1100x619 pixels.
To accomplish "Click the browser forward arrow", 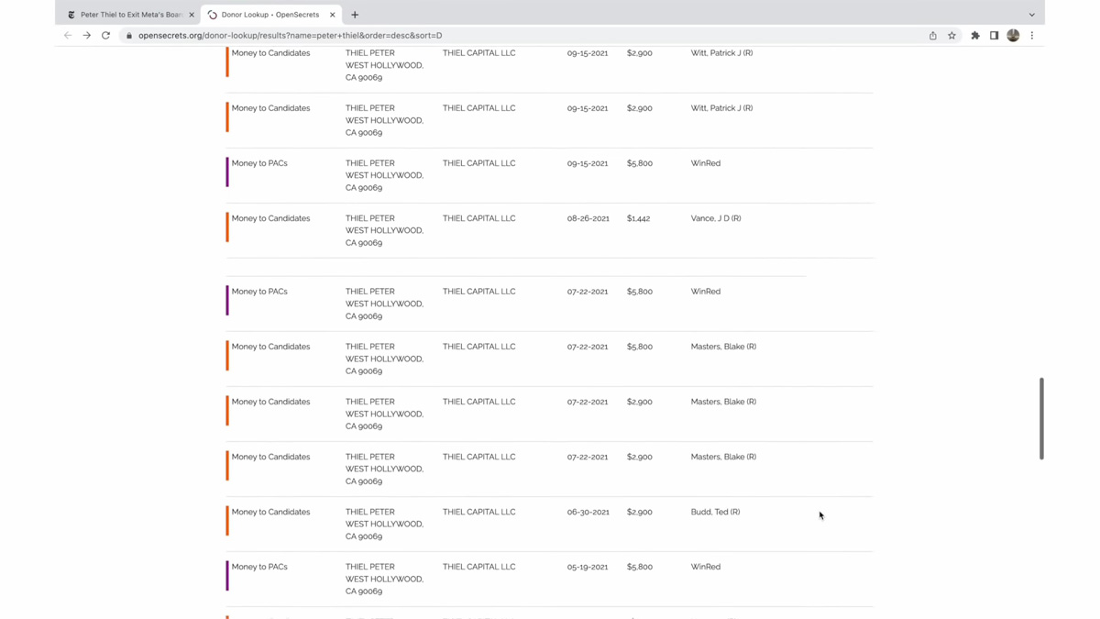I will point(87,36).
